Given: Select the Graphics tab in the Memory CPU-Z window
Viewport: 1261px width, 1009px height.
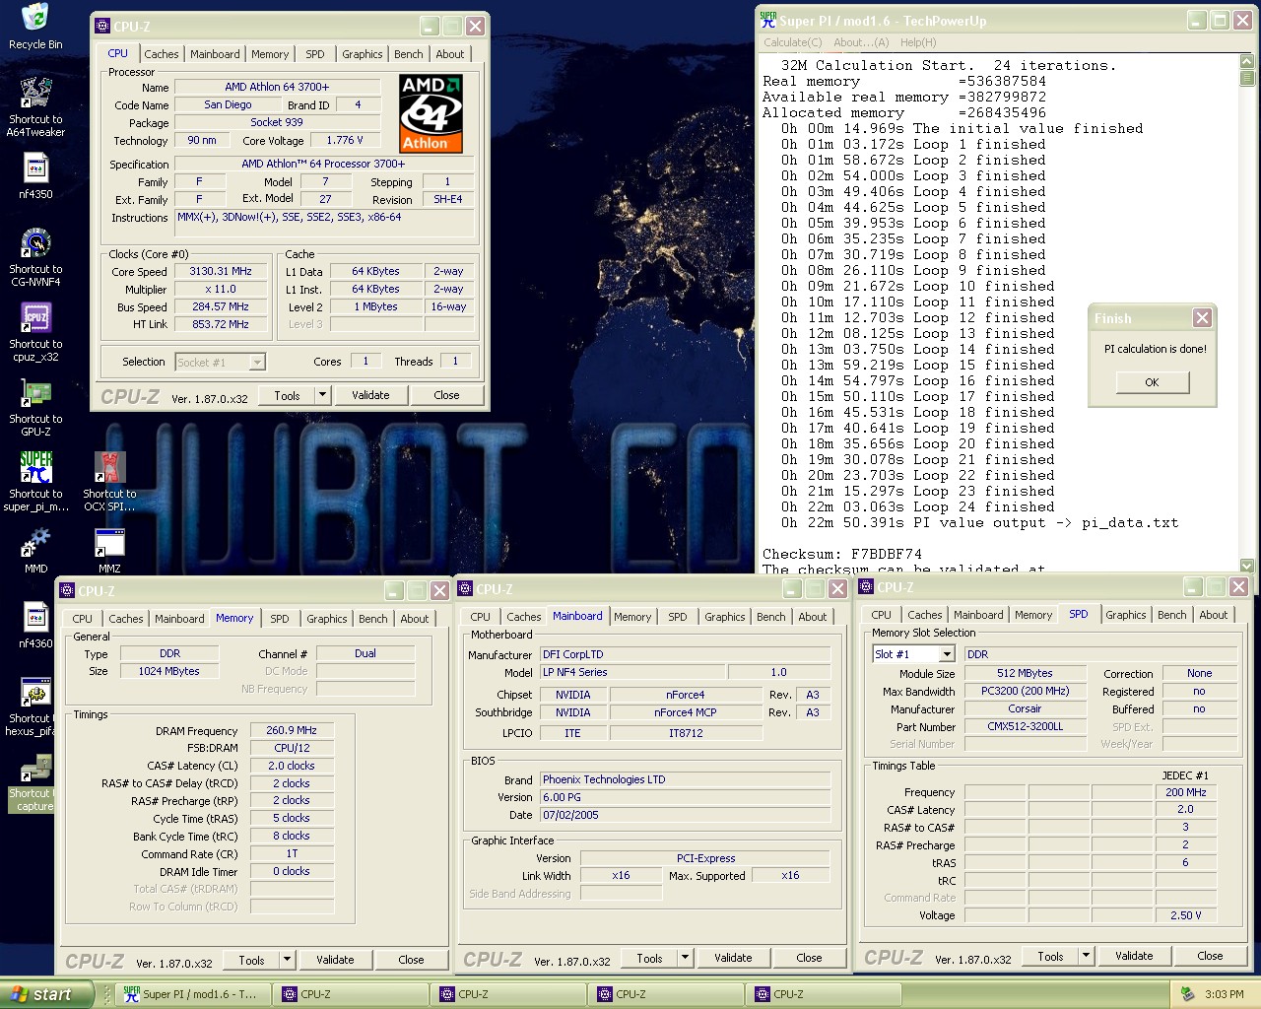Looking at the screenshot, I should [327, 619].
